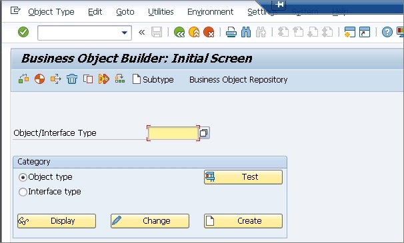Click the Object/Interface Type input field
This screenshot has height=243, width=404.
point(173,133)
